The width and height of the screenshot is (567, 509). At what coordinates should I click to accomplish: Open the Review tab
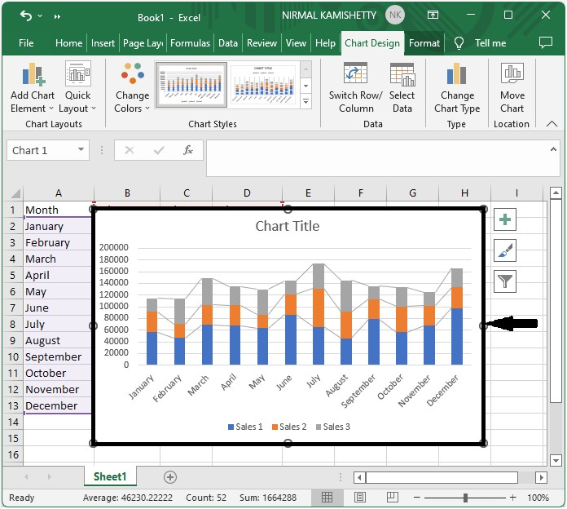pos(262,43)
